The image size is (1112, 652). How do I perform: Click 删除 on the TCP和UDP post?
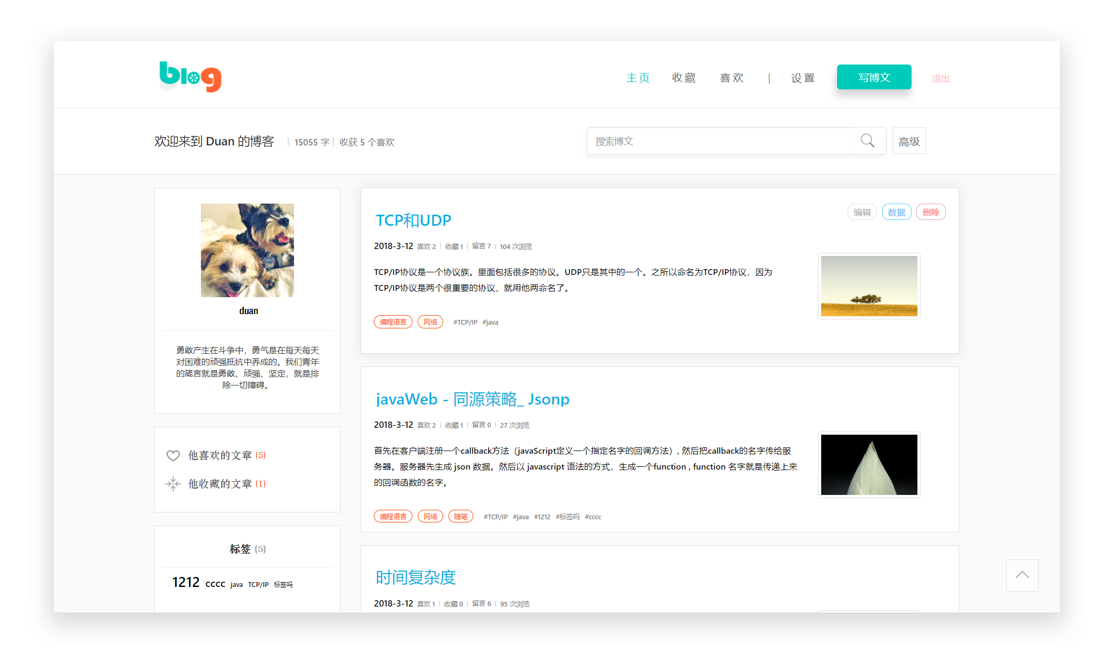pyautogui.click(x=931, y=212)
